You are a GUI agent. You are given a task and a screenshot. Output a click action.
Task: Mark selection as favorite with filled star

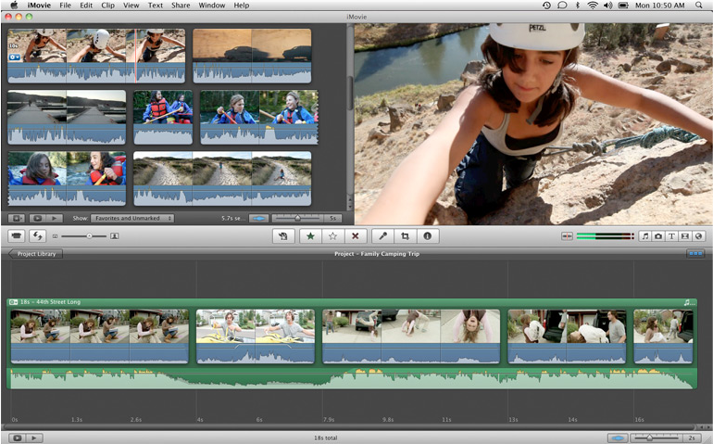[x=310, y=236]
